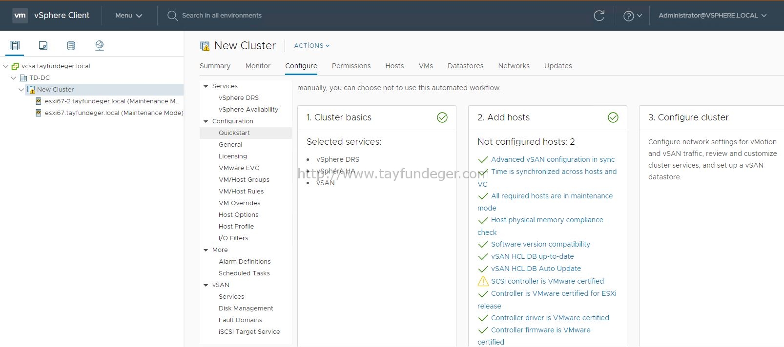This screenshot has height=347, width=784.
Task: Collapse the TD-DC datacenter node
Action: (x=14, y=78)
